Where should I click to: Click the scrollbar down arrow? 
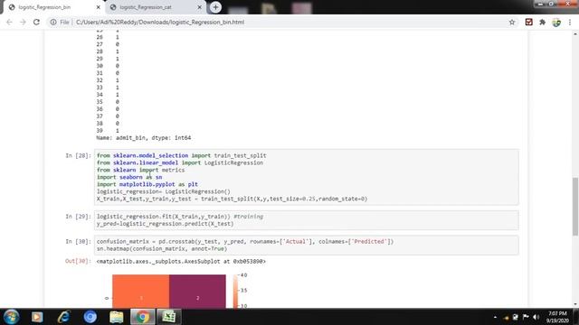(575, 304)
